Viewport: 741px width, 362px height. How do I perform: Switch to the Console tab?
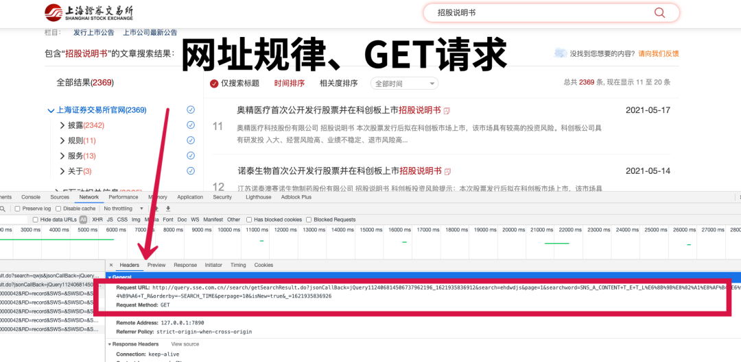31,197
